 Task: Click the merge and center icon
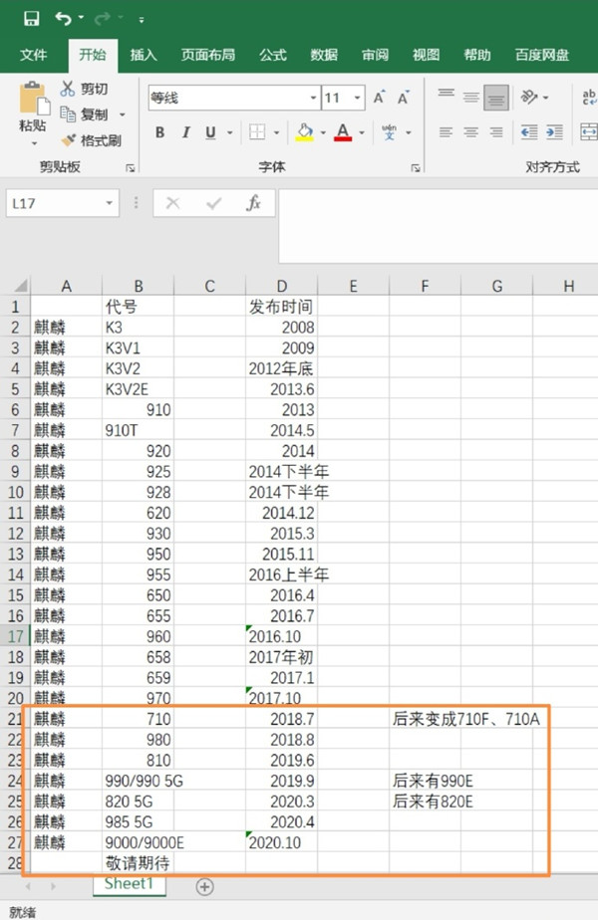tap(589, 132)
